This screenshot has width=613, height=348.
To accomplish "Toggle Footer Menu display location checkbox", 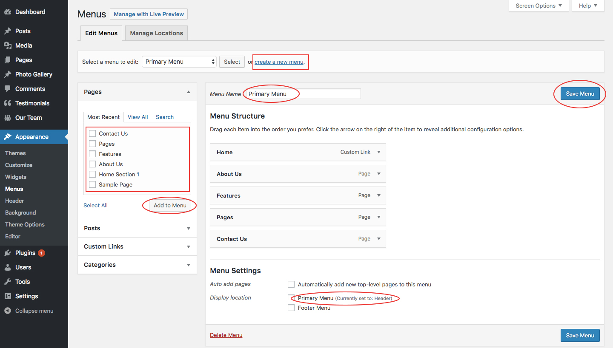I will point(291,308).
